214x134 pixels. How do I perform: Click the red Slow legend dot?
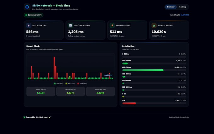(78, 84)
